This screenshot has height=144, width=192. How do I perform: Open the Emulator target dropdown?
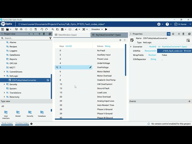pyautogui.click(x=97, y=29)
